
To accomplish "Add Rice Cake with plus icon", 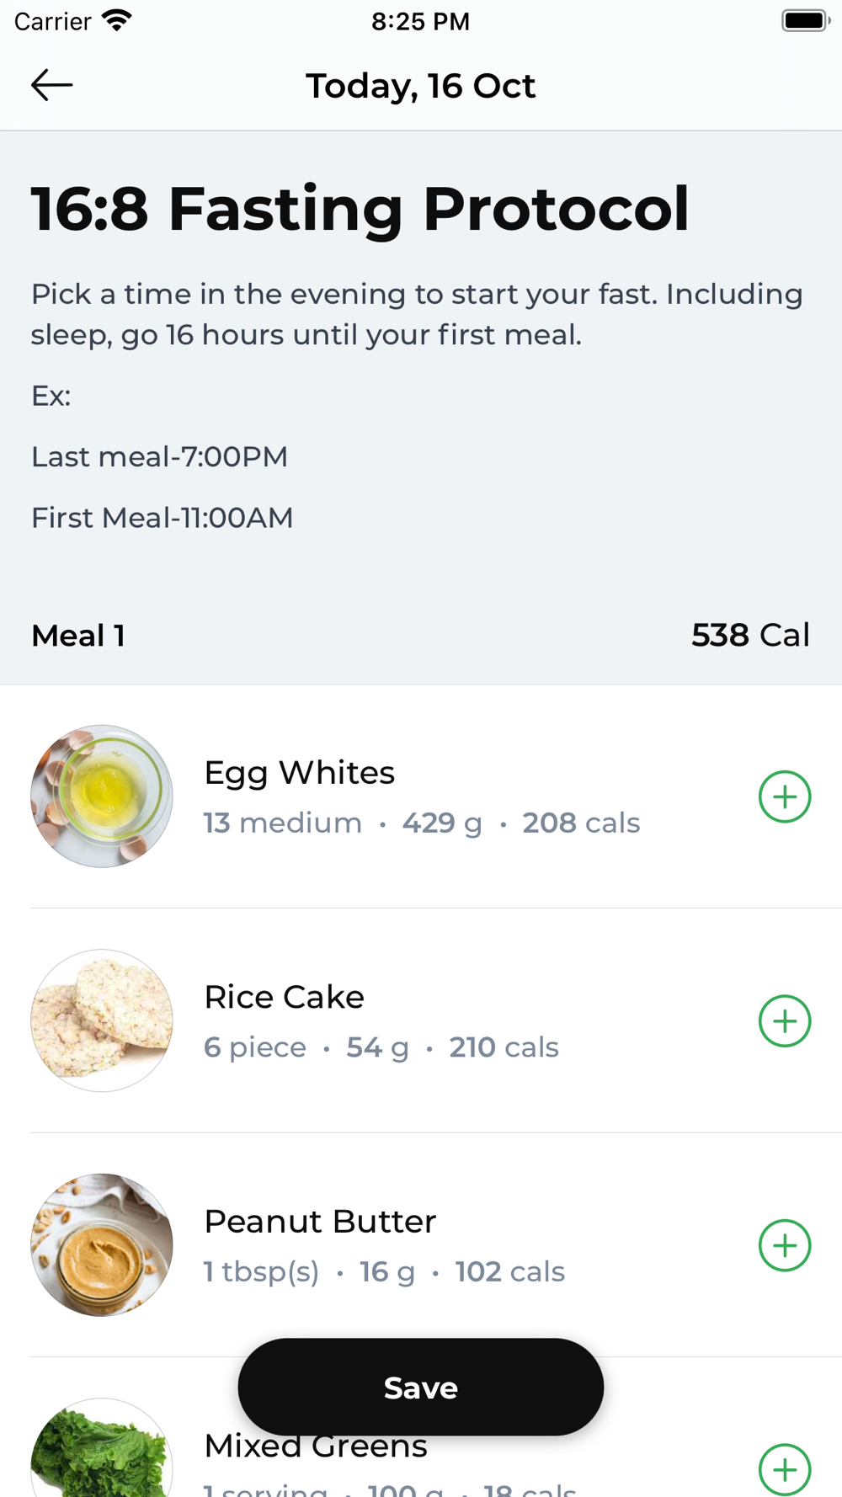I will pos(784,1020).
